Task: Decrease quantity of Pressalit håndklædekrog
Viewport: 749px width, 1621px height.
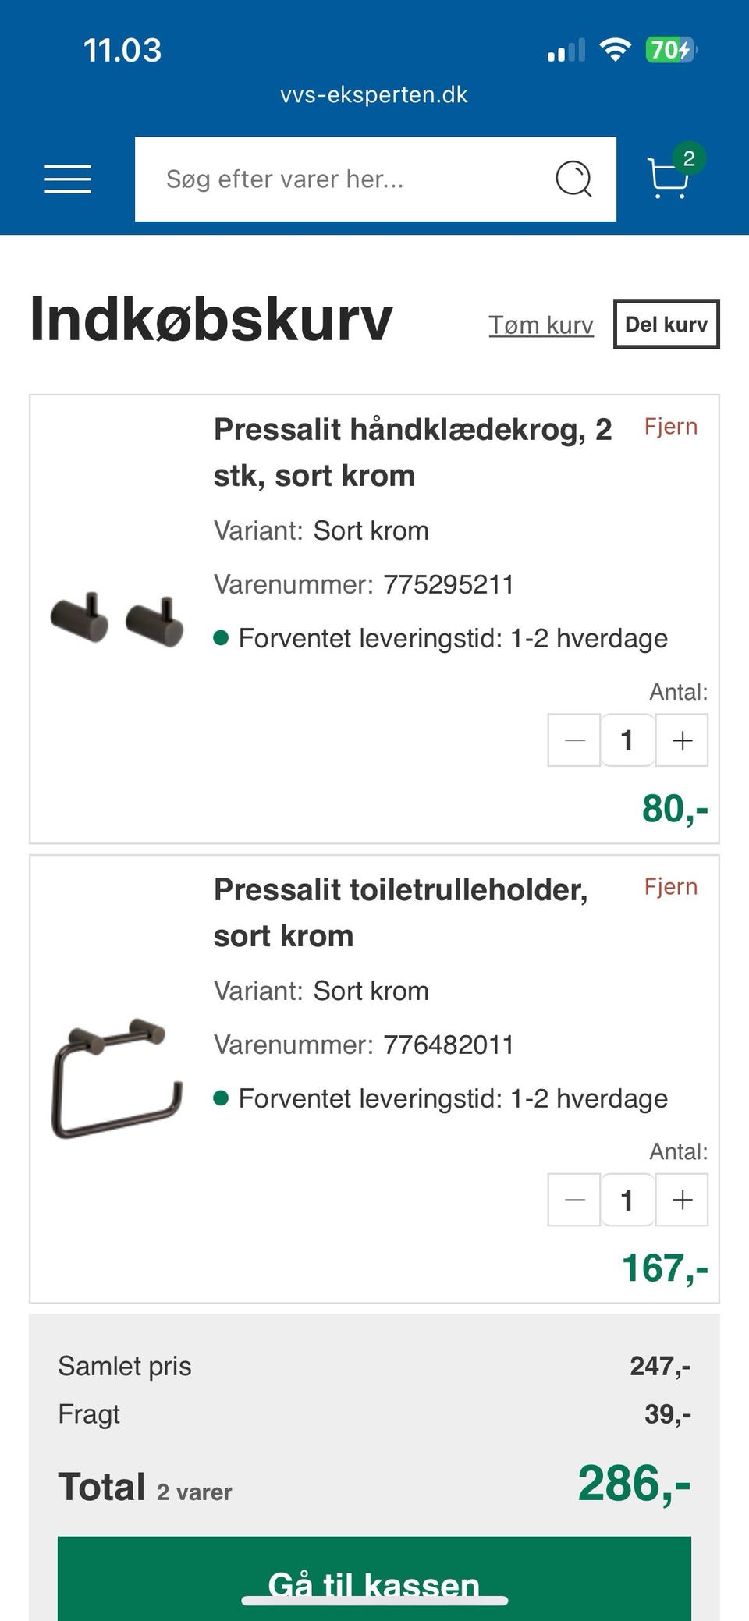Action: (574, 740)
